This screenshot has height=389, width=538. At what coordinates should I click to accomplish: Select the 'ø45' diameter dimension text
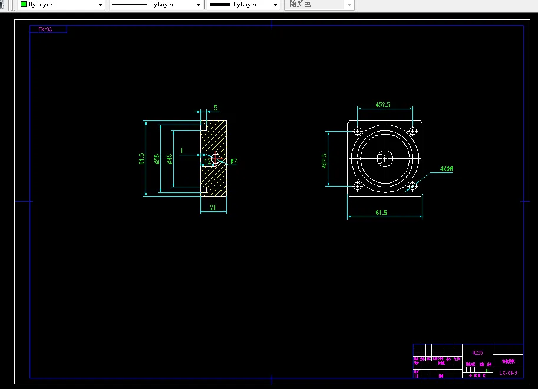click(x=170, y=159)
